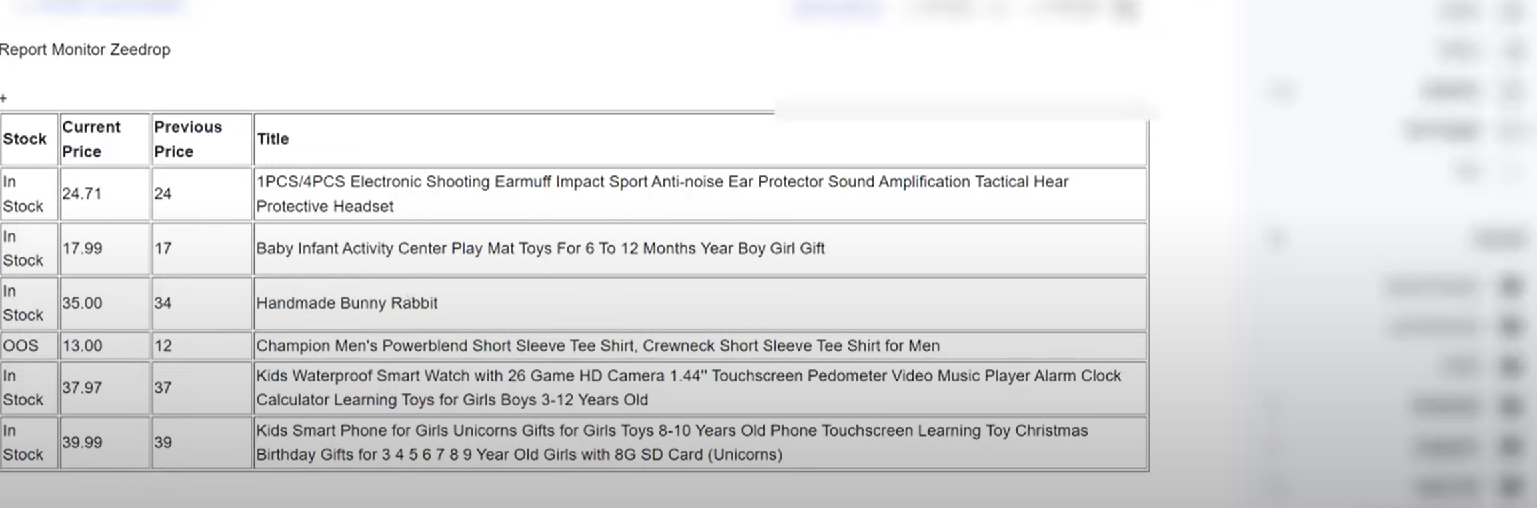This screenshot has width=1537, height=508.
Task: Click the Report Monitor Zeedrop heading
Action: click(85, 50)
